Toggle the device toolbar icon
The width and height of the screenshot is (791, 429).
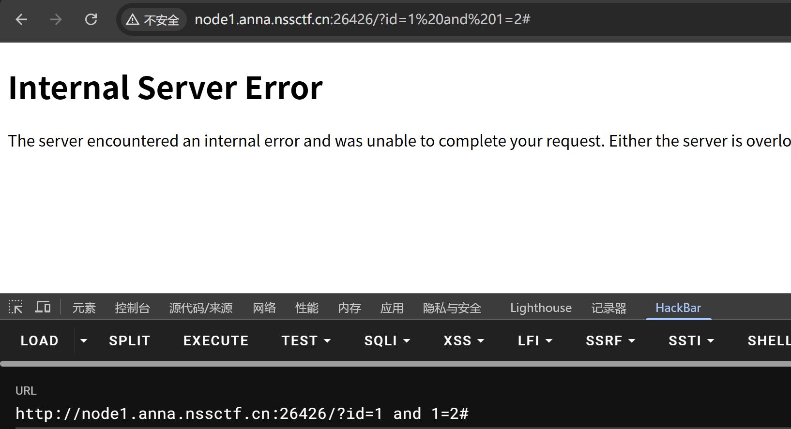[43, 307]
